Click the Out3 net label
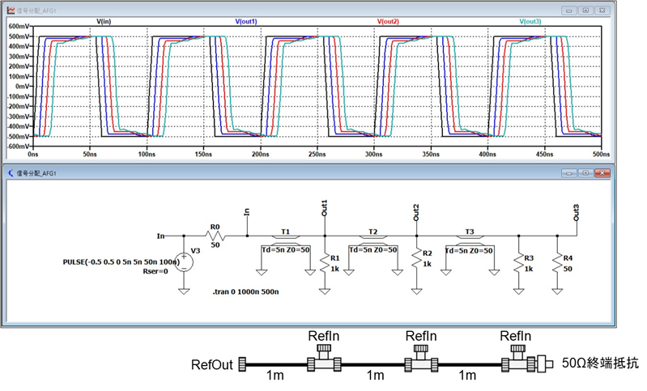The height and width of the screenshot is (391, 647). [577, 213]
